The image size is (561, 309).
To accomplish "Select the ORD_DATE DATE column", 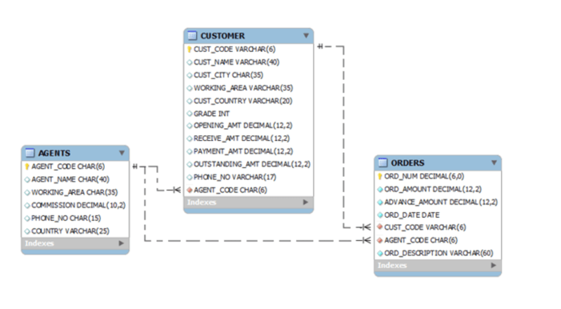I will point(438,215).
